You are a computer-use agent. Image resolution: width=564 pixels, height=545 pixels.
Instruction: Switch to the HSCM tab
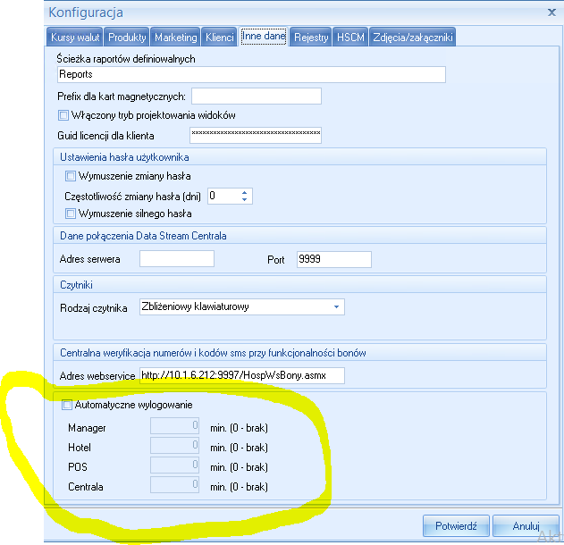(350, 37)
